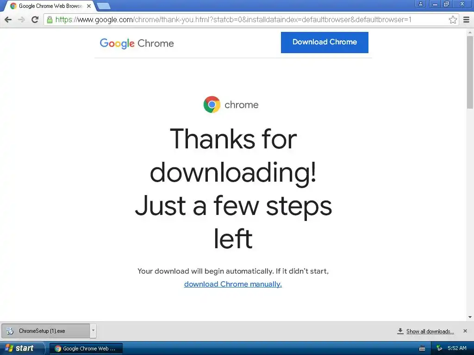
Task: Open the user profile icon in title bar
Action: [x=420, y=4]
